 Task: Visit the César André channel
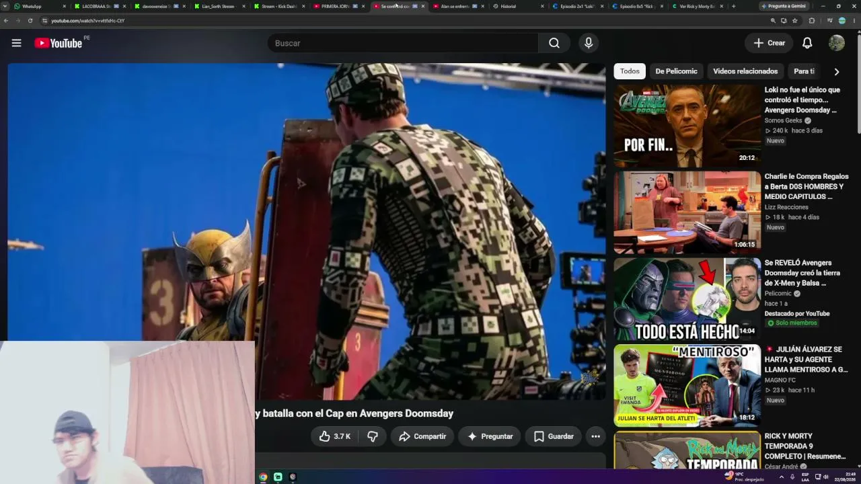point(782,467)
